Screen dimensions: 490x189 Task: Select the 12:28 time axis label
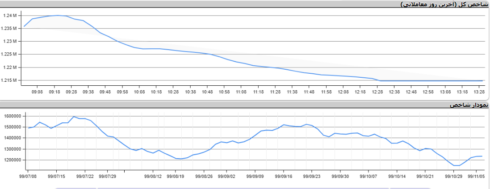point(377,92)
